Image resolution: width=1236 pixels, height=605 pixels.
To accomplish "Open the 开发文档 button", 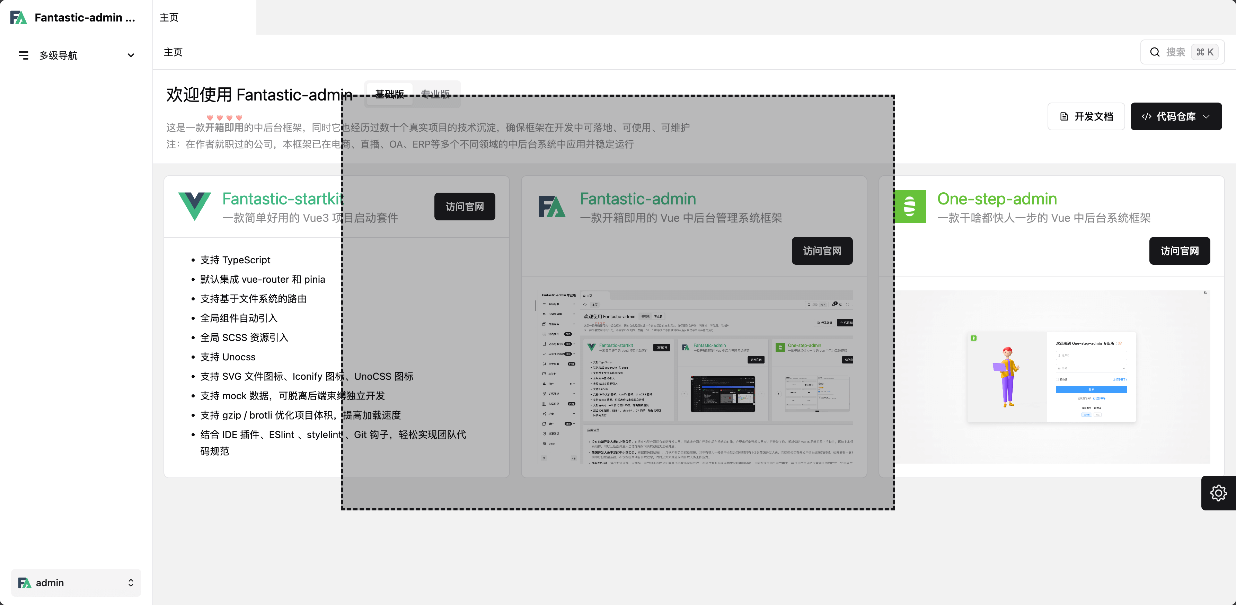I will pyautogui.click(x=1086, y=116).
